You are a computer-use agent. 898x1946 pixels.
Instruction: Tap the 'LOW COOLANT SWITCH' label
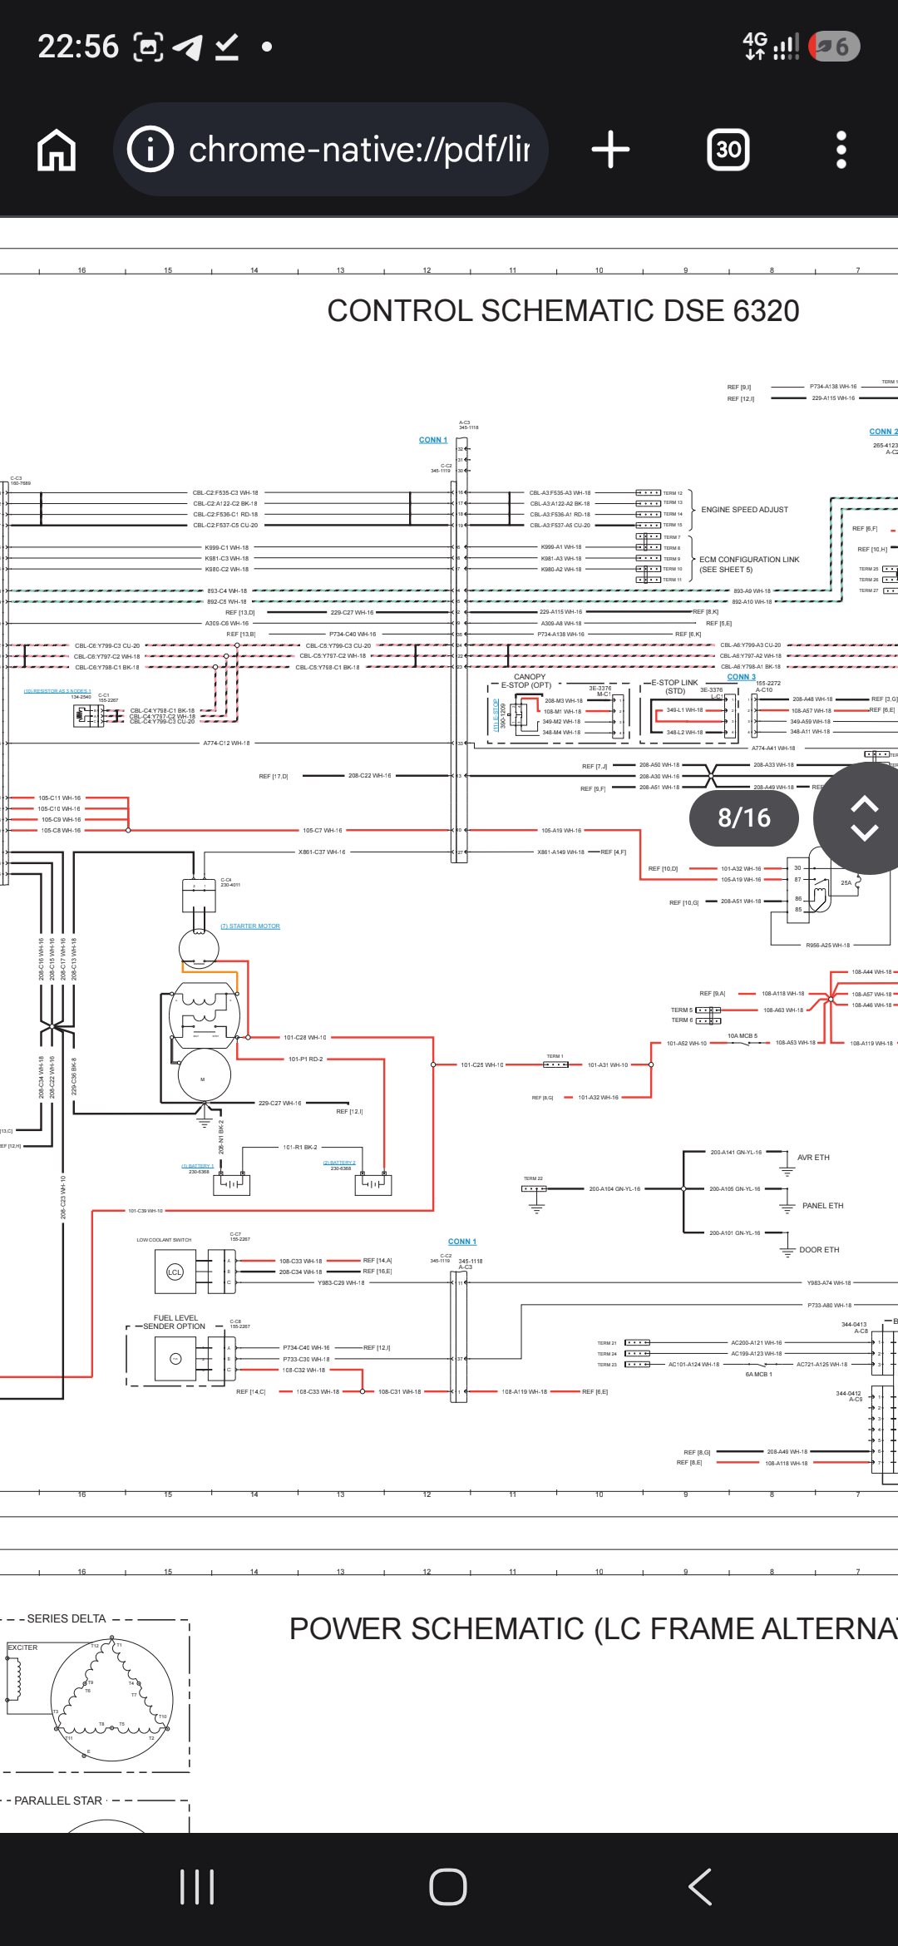pos(164,1240)
